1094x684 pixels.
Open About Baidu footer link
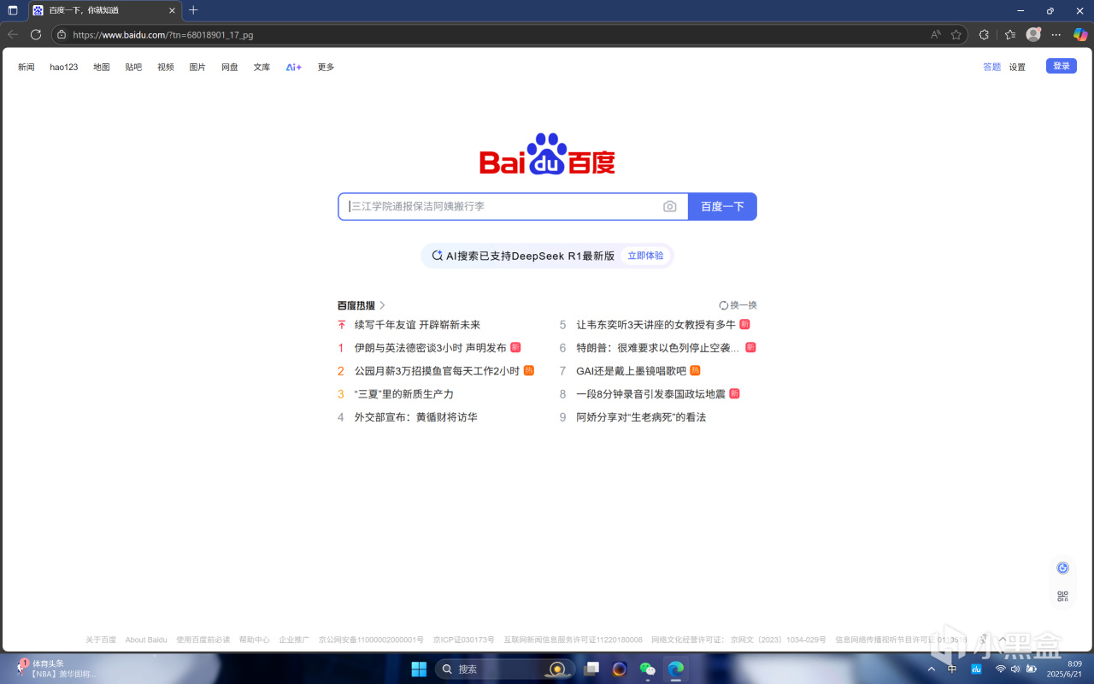(146, 640)
